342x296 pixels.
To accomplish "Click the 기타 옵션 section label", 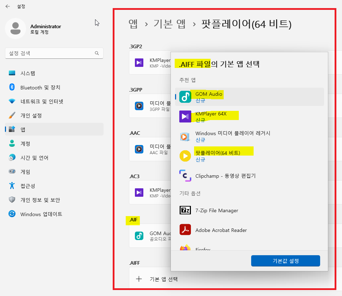I will coord(190,193).
